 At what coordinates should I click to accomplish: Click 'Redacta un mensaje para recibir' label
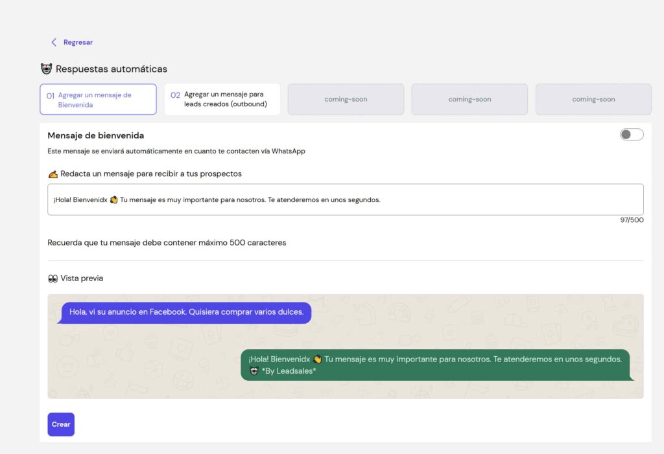pos(150,174)
